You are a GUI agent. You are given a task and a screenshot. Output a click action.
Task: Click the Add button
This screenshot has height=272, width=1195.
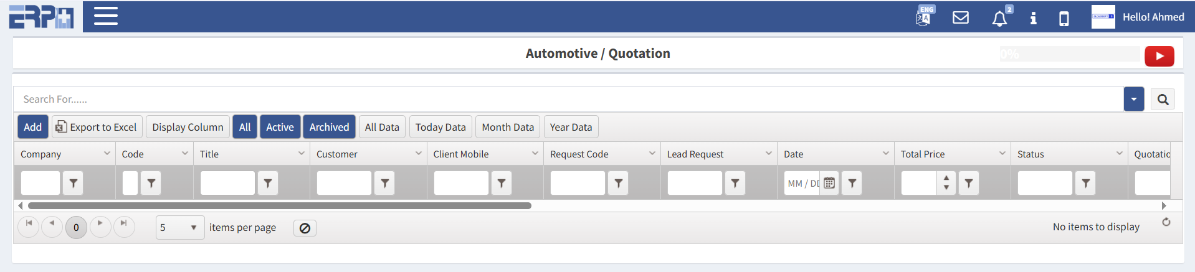pos(32,127)
